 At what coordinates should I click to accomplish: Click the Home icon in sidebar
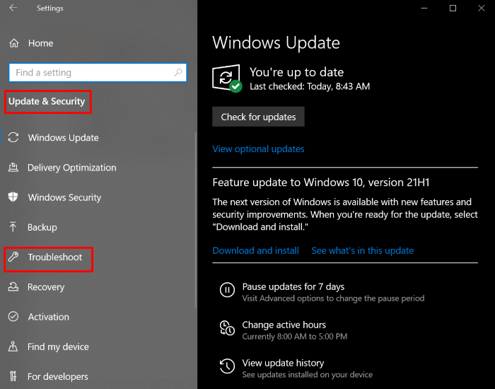13,43
